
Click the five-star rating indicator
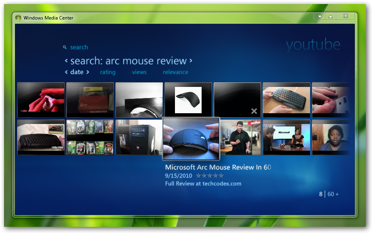coord(210,176)
